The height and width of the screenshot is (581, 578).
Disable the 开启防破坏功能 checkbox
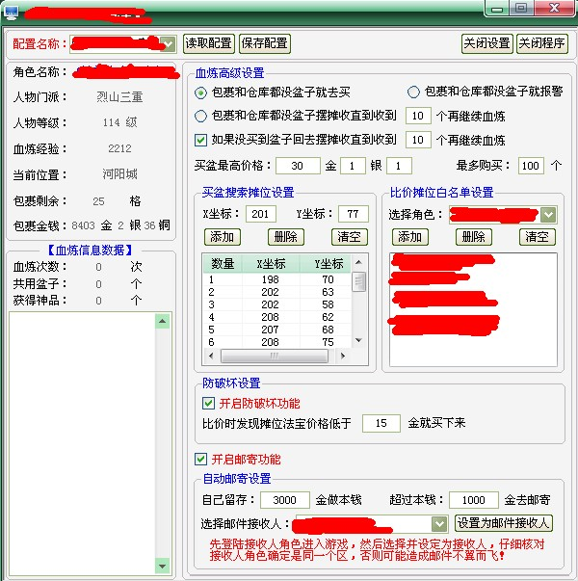point(208,403)
